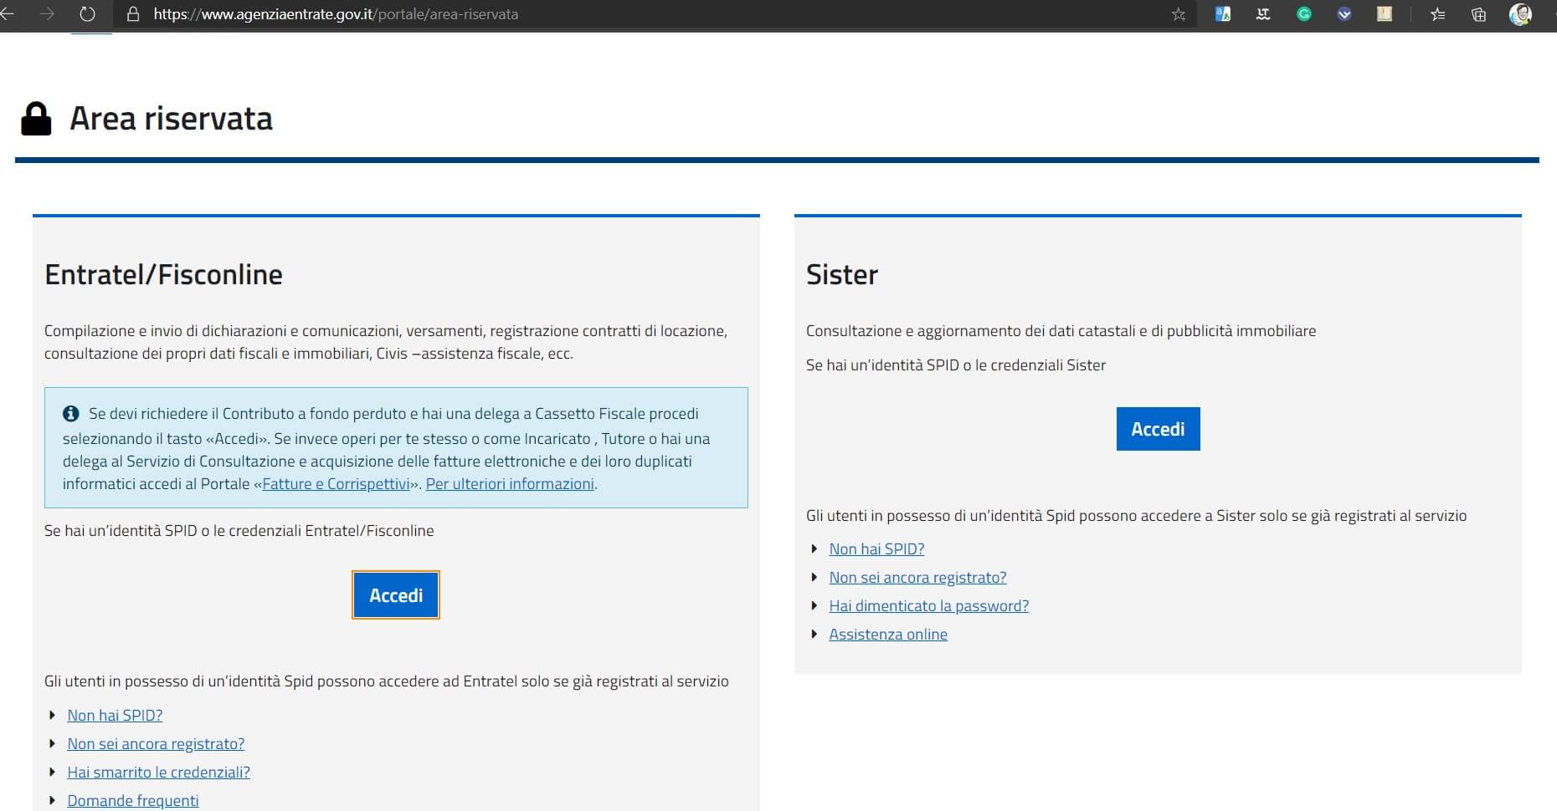Go back with the browser arrow

tap(8, 14)
